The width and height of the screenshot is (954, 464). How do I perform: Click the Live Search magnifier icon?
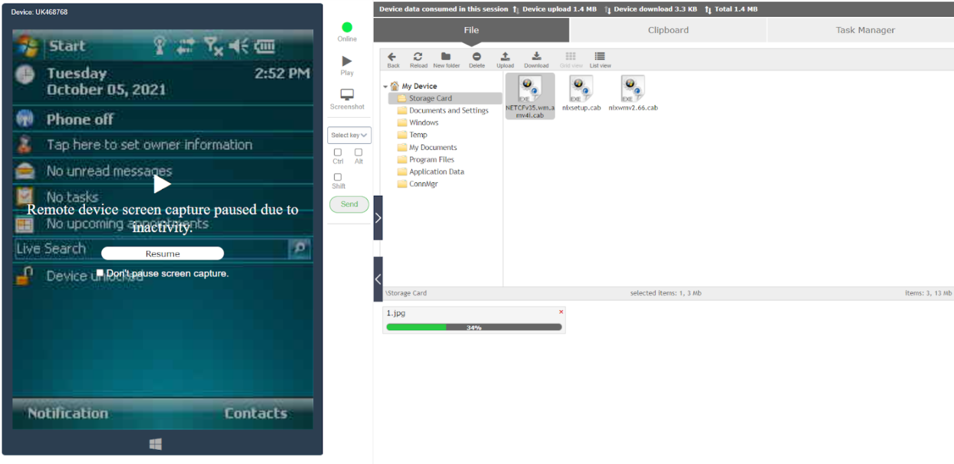(299, 249)
